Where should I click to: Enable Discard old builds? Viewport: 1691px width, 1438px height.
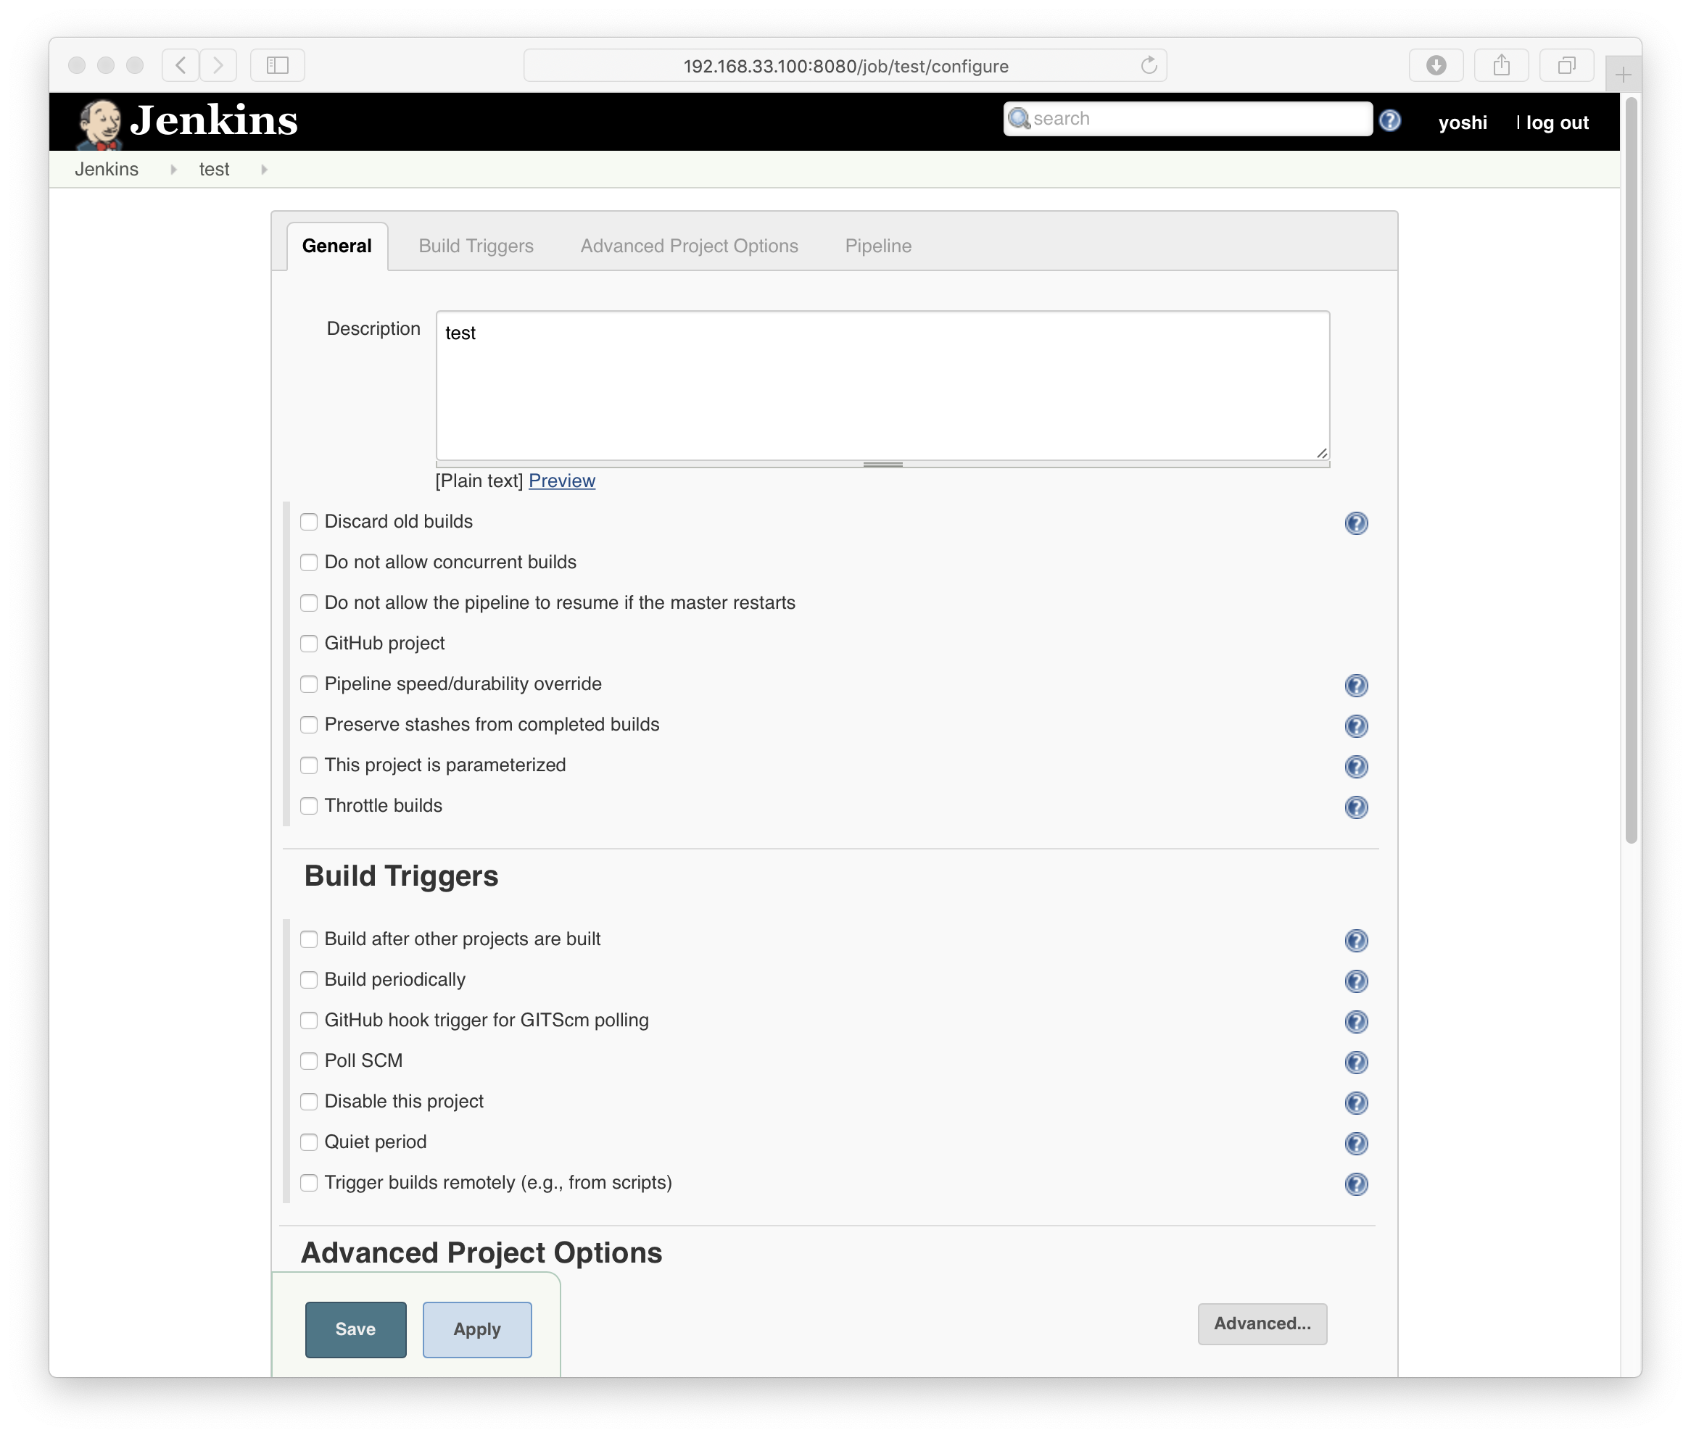pos(308,522)
